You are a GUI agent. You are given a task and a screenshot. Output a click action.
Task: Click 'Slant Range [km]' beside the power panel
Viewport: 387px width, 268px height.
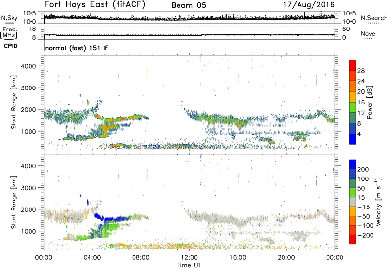point(14,102)
